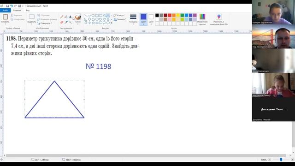Choose the Pentagon shape
The image size is (295, 166).
[x=93, y=19]
